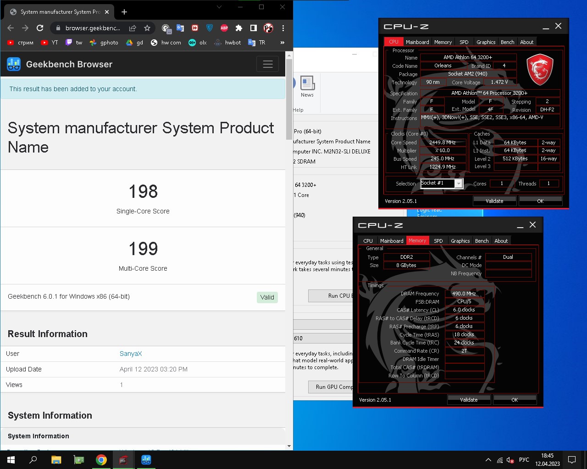
Task: Open File Explorer from the taskbar
Action: pos(56,460)
